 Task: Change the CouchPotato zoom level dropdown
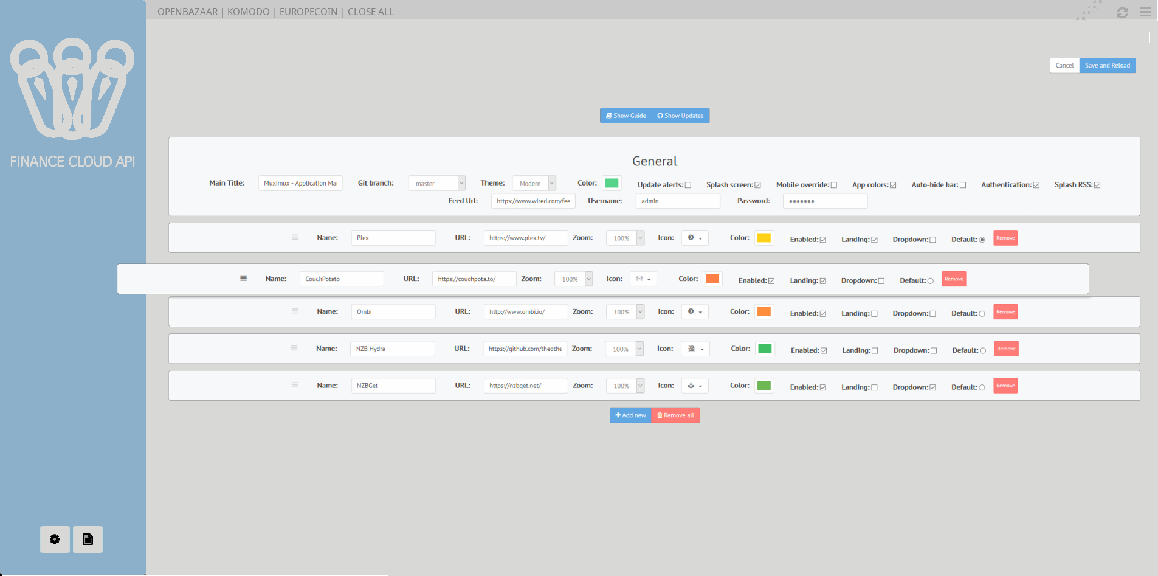[573, 279]
